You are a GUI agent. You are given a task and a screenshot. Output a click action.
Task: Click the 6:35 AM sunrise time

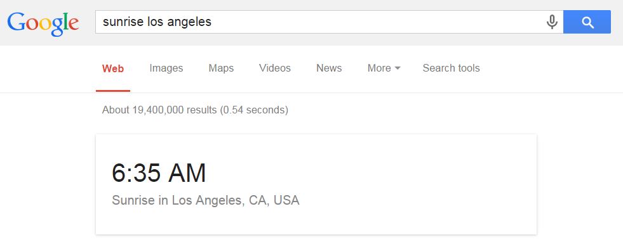coord(159,173)
